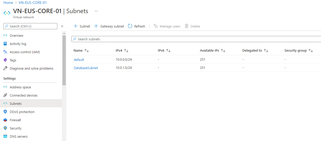This screenshot has width=321, height=141.
Task: Sort by Available IPs column
Action: pos(223,51)
